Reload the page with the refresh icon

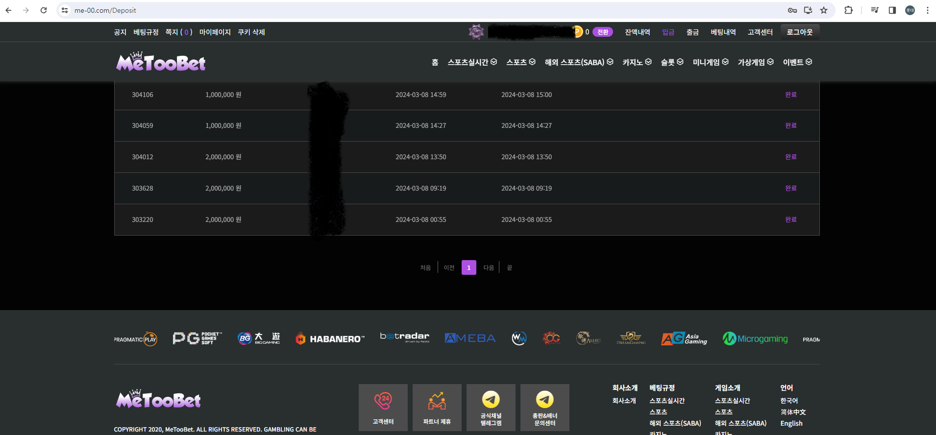click(x=44, y=10)
